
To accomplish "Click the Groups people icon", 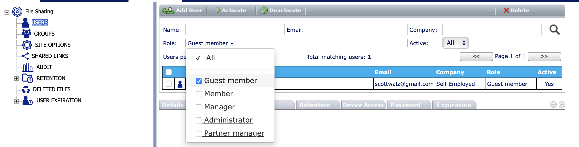I will pos(26,34).
